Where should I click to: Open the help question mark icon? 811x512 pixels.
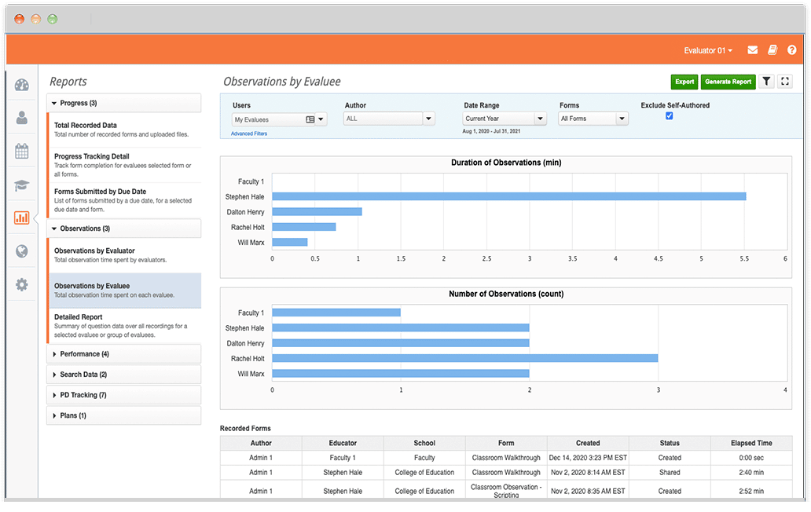791,50
